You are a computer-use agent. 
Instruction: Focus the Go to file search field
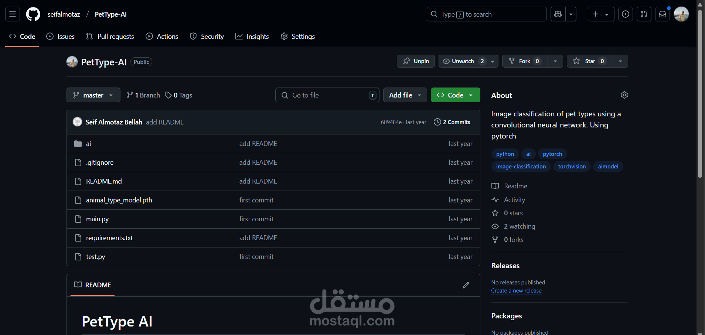pos(327,95)
